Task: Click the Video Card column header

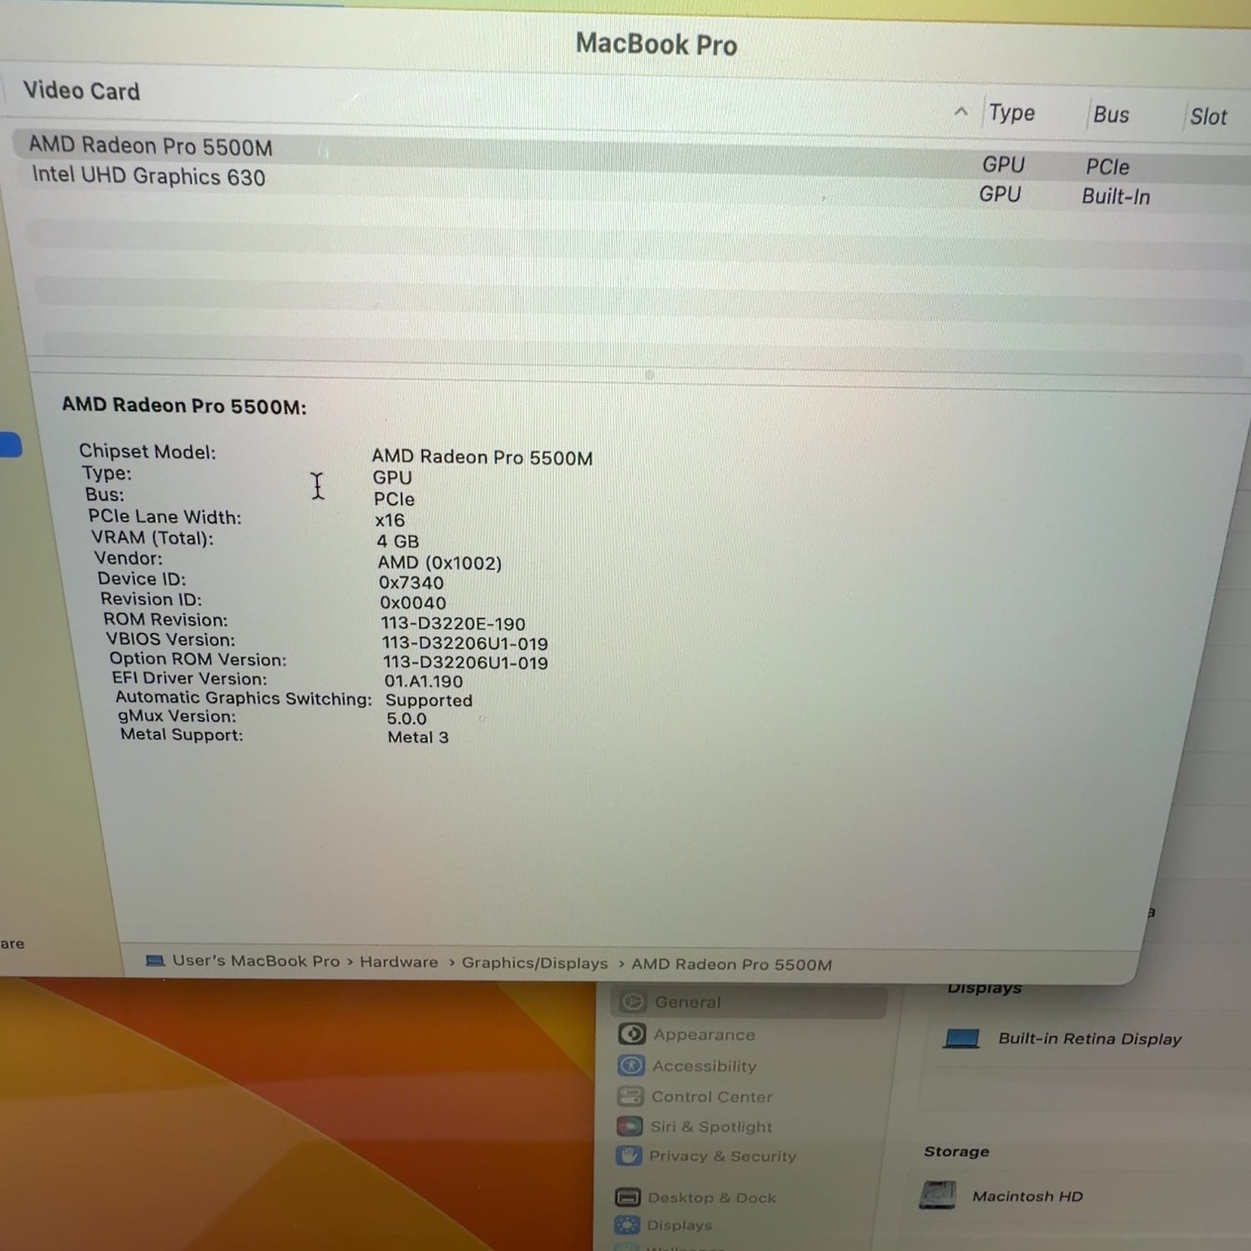Action: [x=82, y=91]
